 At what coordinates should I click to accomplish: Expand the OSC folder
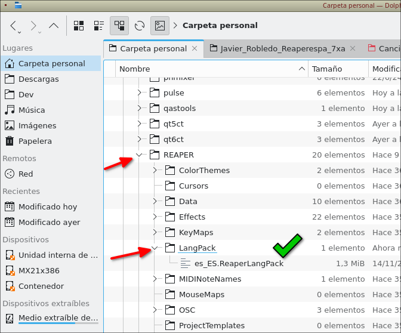(x=155, y=310)
